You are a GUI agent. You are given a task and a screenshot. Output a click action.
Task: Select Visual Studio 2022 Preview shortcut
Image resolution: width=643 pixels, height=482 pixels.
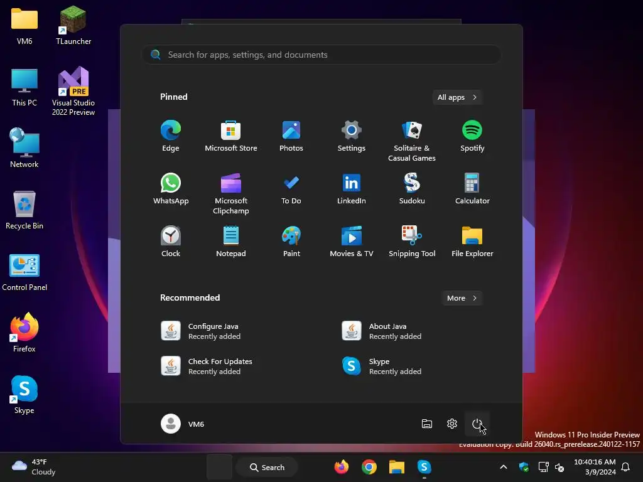[73, 91]
